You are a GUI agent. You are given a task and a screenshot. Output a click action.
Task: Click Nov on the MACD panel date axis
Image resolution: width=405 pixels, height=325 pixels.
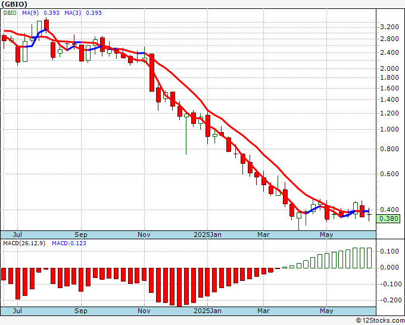tap(144, 311)
